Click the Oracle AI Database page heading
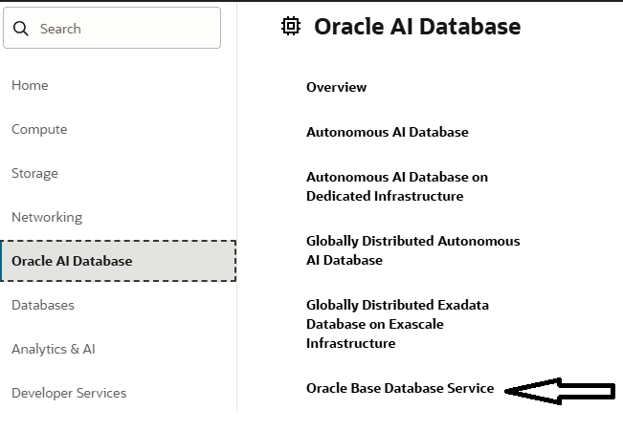 417,27
